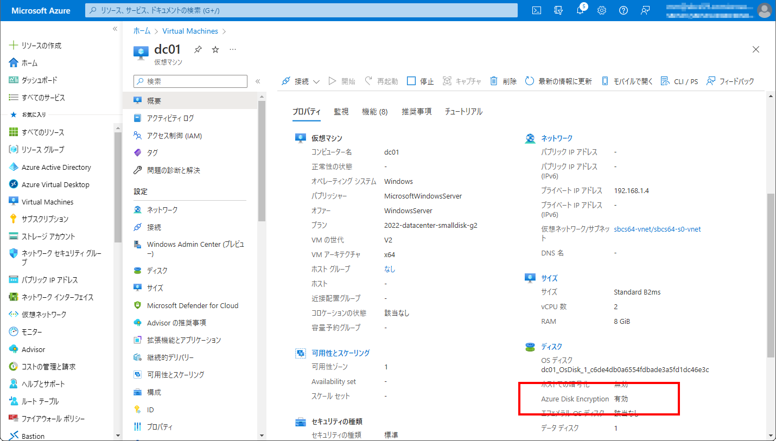
Task: Collapse the resource menu pane
Action: [x=258, y=81]
